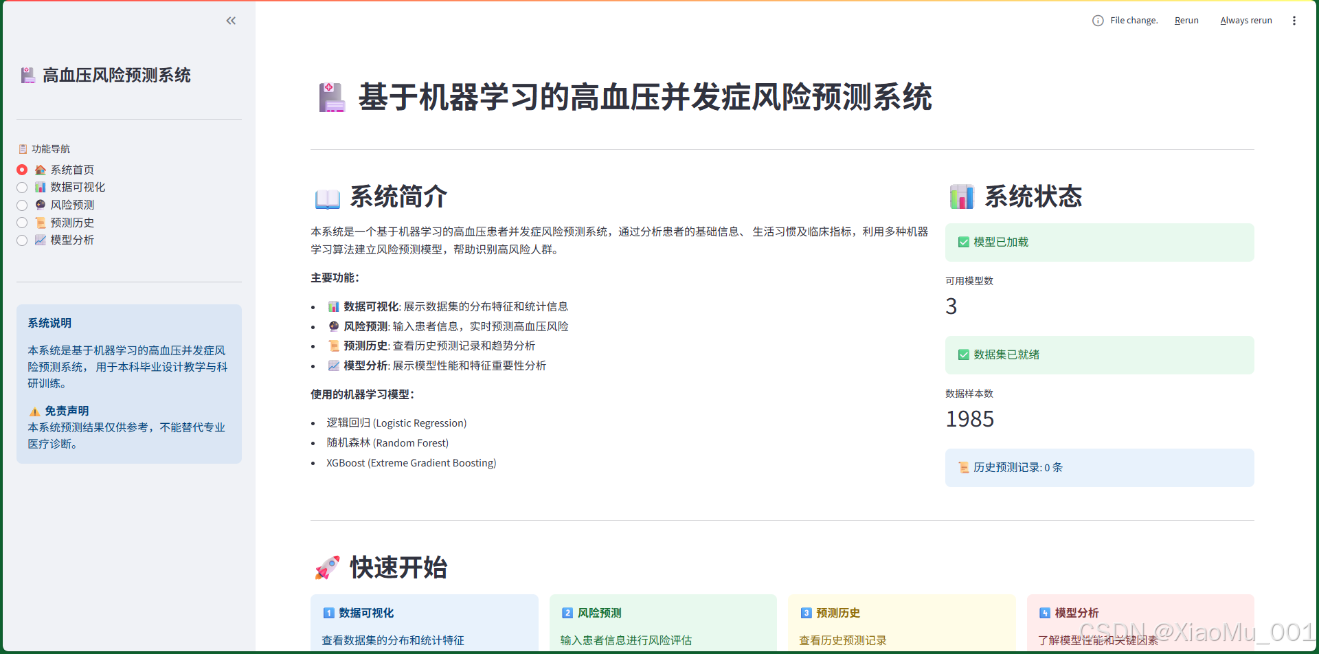The image size is (1319, 654).
Task: Click the clipboard icon next to 高血压风险预测系统
Action: pos(27,75)
